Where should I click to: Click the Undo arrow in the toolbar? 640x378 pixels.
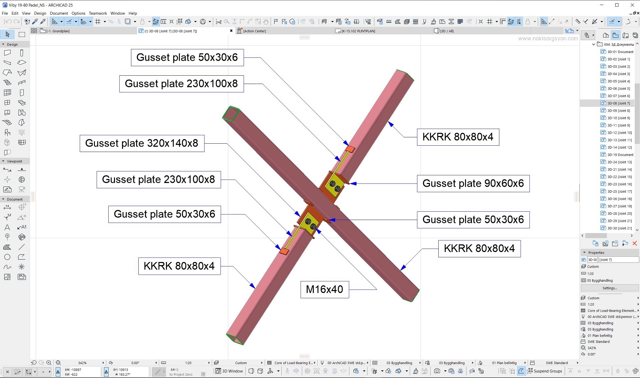tap(8, 22)
